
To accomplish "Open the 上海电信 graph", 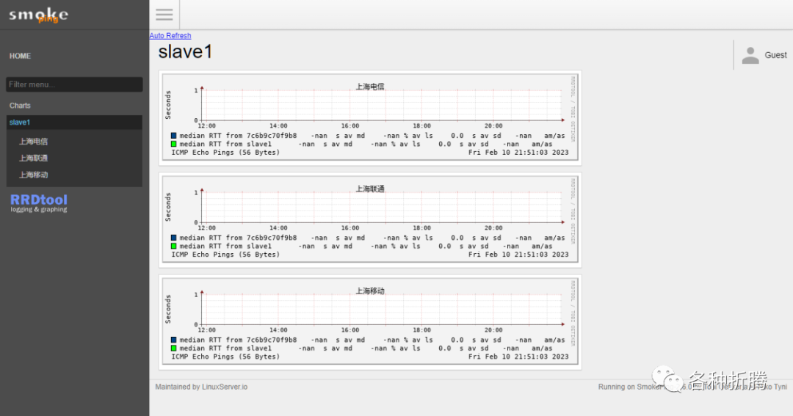I will click(370, 117).
